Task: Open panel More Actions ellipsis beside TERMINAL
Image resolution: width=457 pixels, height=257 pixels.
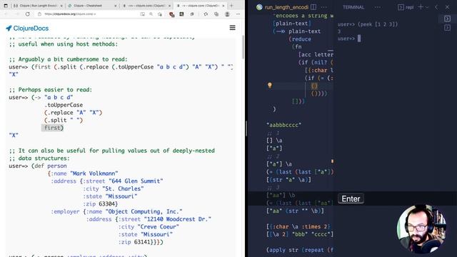Action: click(378, 7)
